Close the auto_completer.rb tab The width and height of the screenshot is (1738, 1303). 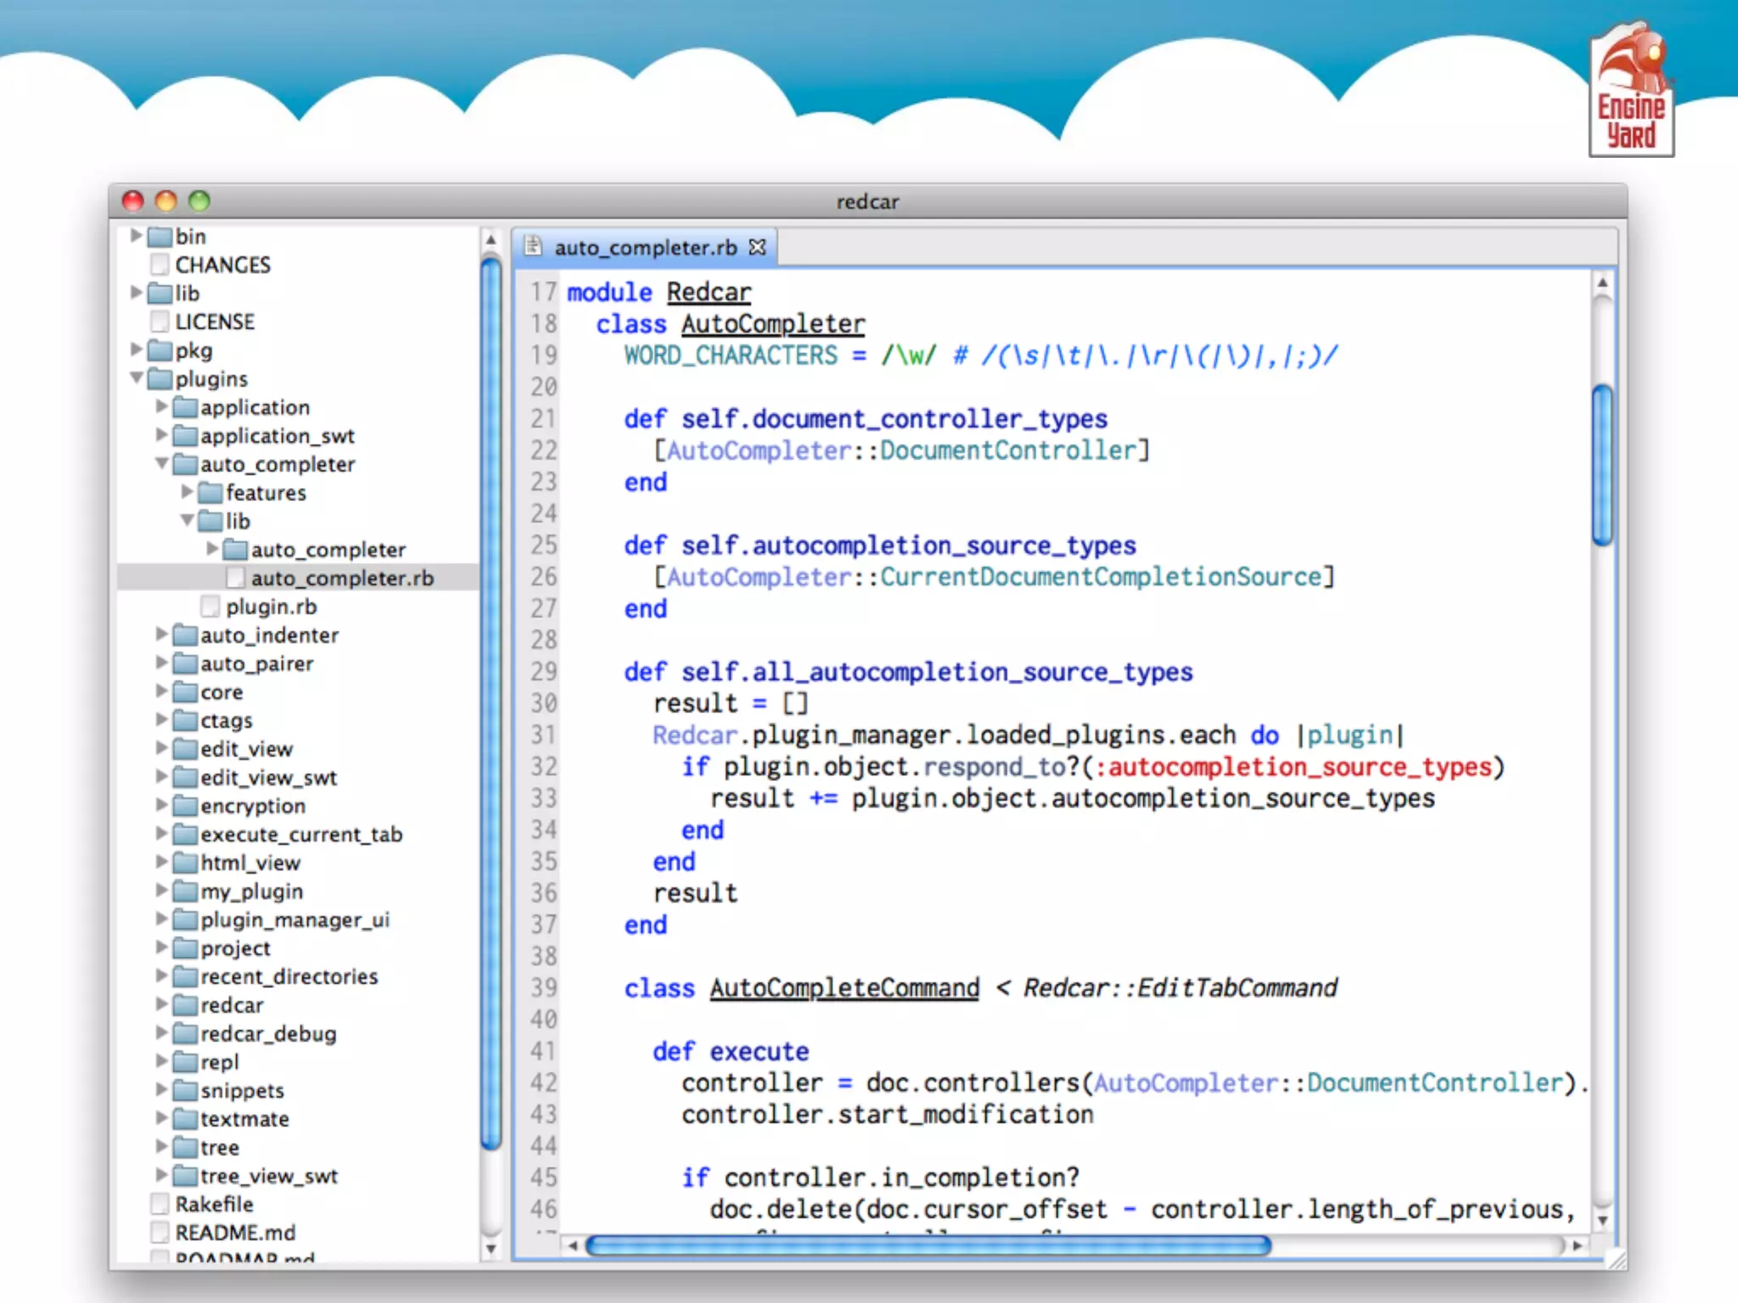coord(757,247)
